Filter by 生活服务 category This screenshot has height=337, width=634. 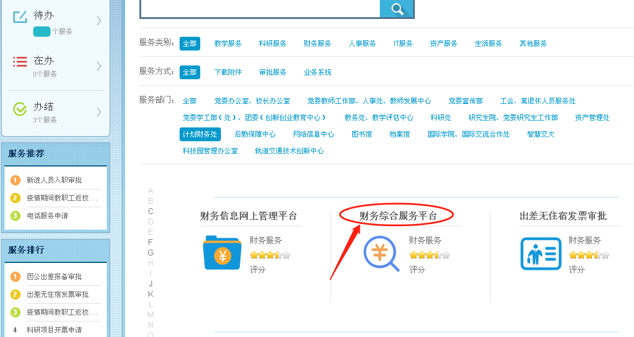coord(488,43)
